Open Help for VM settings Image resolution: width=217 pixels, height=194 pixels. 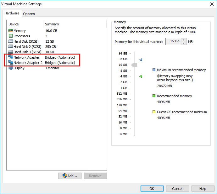203,188
